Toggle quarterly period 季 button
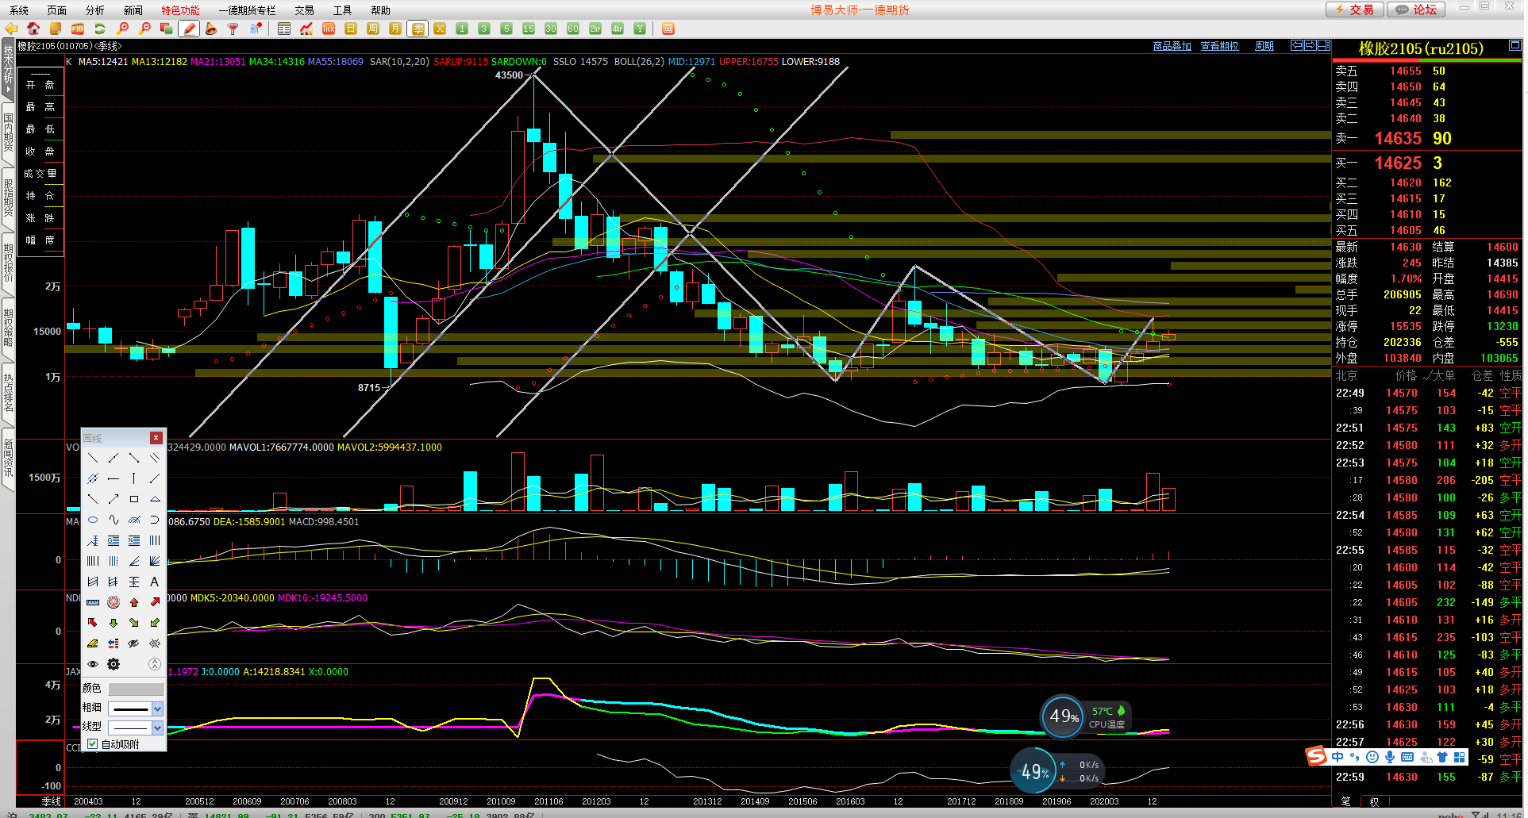The height and width of the screenshot is (818, 1528). [418, 29]
